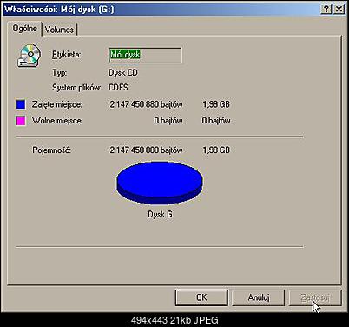This screenshot has width=349, height=327.
Task: Click the blue used-space color swatch
Action: tap(21, 104)
